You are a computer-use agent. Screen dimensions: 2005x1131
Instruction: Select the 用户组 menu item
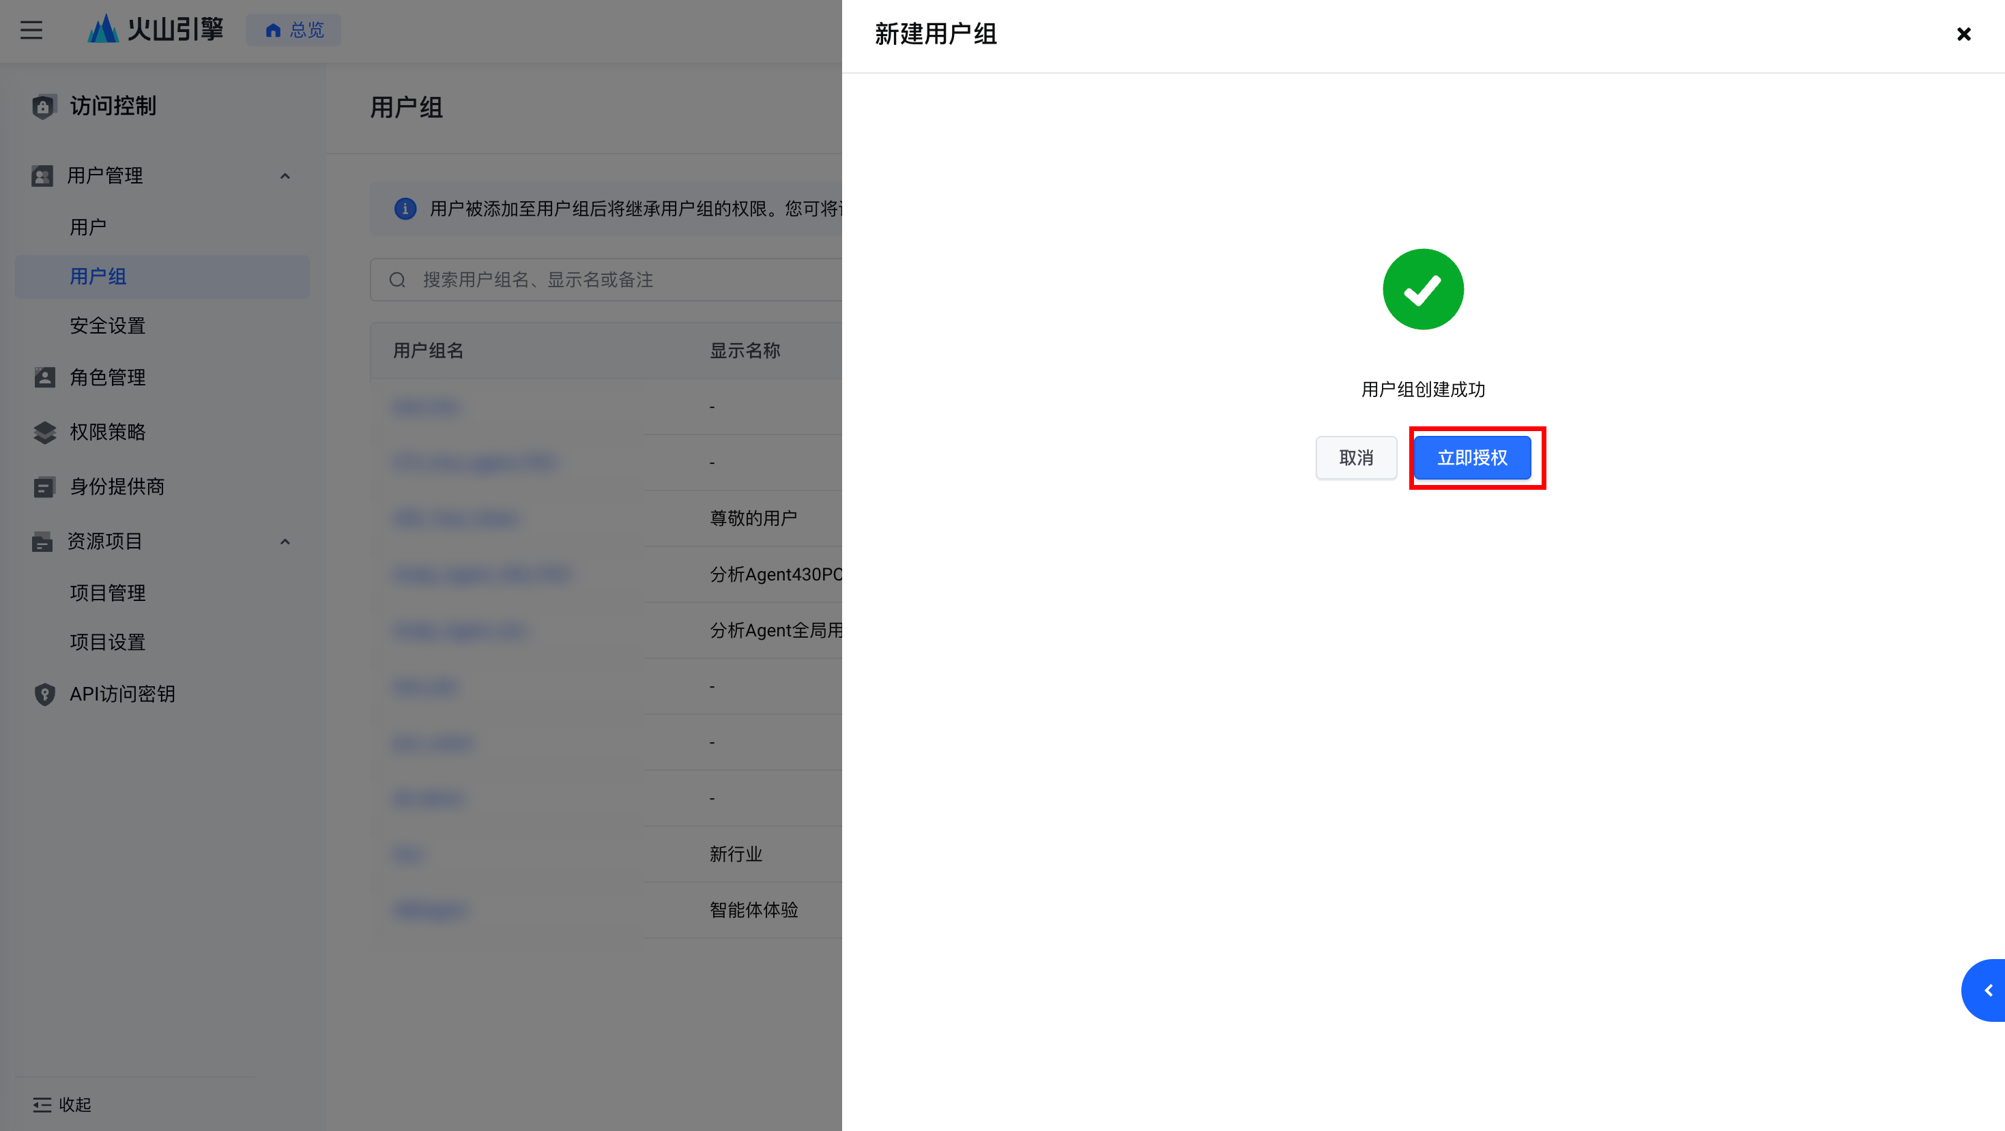(x=162, y=276)
